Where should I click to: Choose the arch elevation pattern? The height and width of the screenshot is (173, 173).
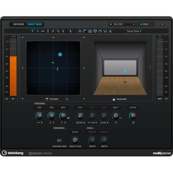(x=100, y=31)
